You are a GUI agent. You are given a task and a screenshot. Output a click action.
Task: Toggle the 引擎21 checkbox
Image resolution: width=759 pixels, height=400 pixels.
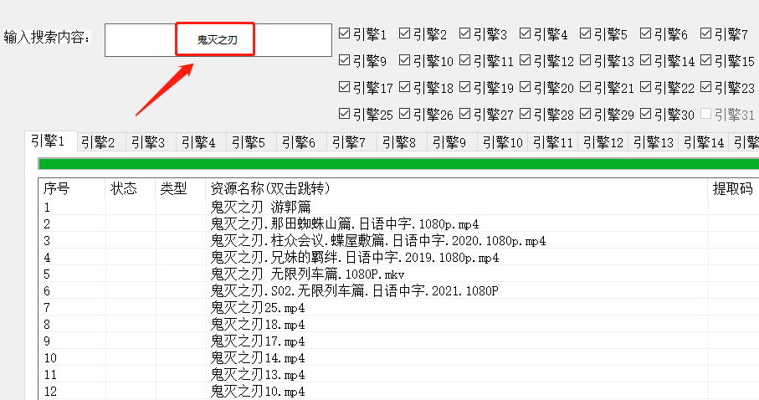585,87
